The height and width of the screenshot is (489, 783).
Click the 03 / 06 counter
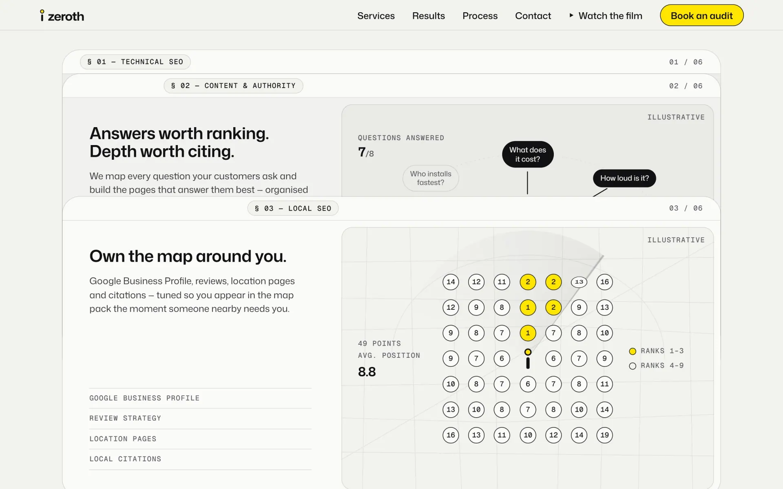tap(686, 208)
